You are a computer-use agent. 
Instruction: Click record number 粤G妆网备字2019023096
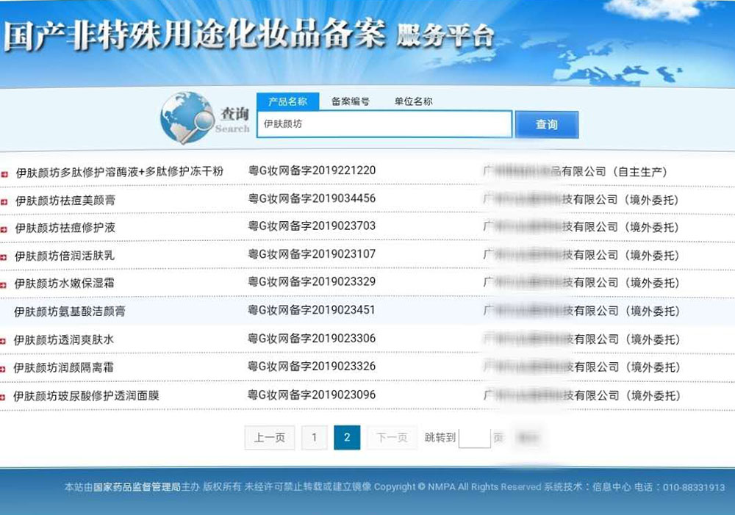coord(312,395)
